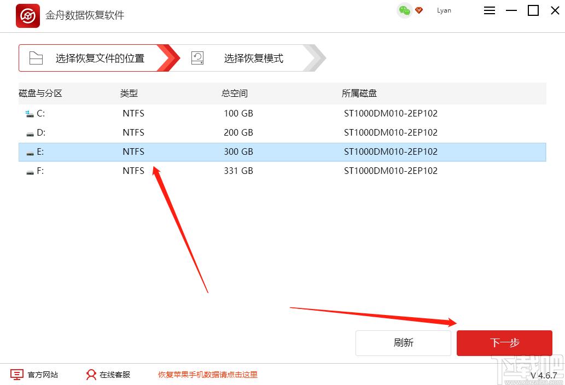Close the application window
The width and height of the screenshot is (565, 385).
[555, 10]
